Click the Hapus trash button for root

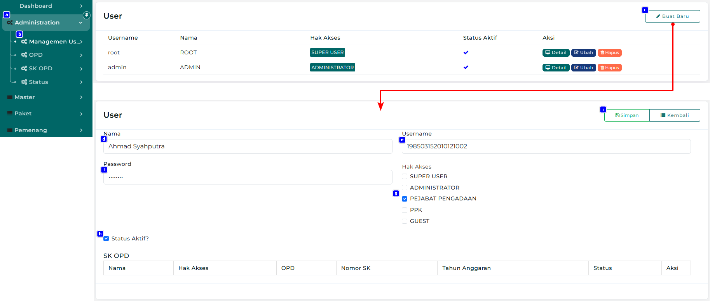click(x=609, y=53)
